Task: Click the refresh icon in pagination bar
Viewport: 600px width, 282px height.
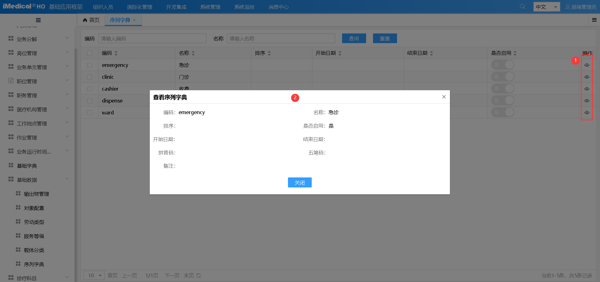Action: [199, 275]
